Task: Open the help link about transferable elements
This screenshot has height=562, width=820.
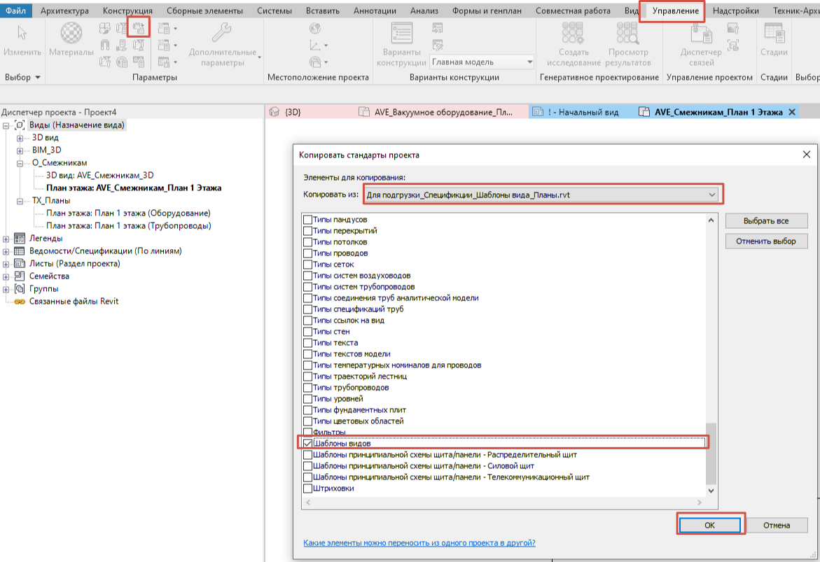Action: pyautogui.click(x=419, y=543)
